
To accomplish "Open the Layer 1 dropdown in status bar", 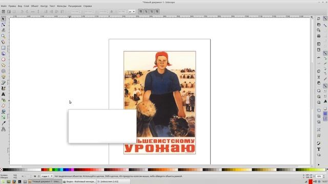I will (47, 176).
